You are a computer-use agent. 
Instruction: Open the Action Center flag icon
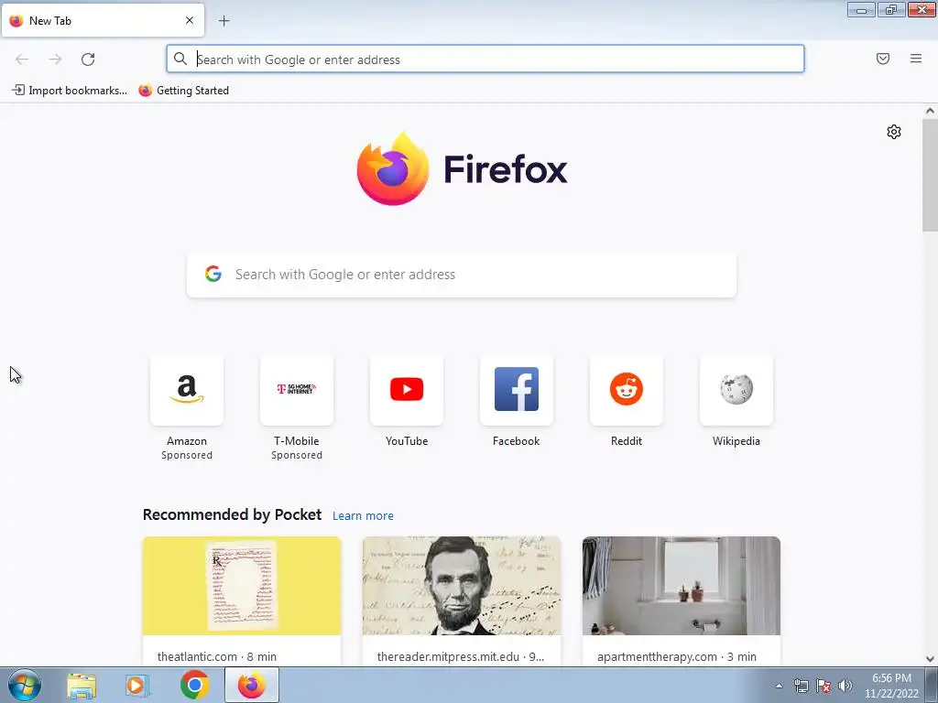pos(823,686)
